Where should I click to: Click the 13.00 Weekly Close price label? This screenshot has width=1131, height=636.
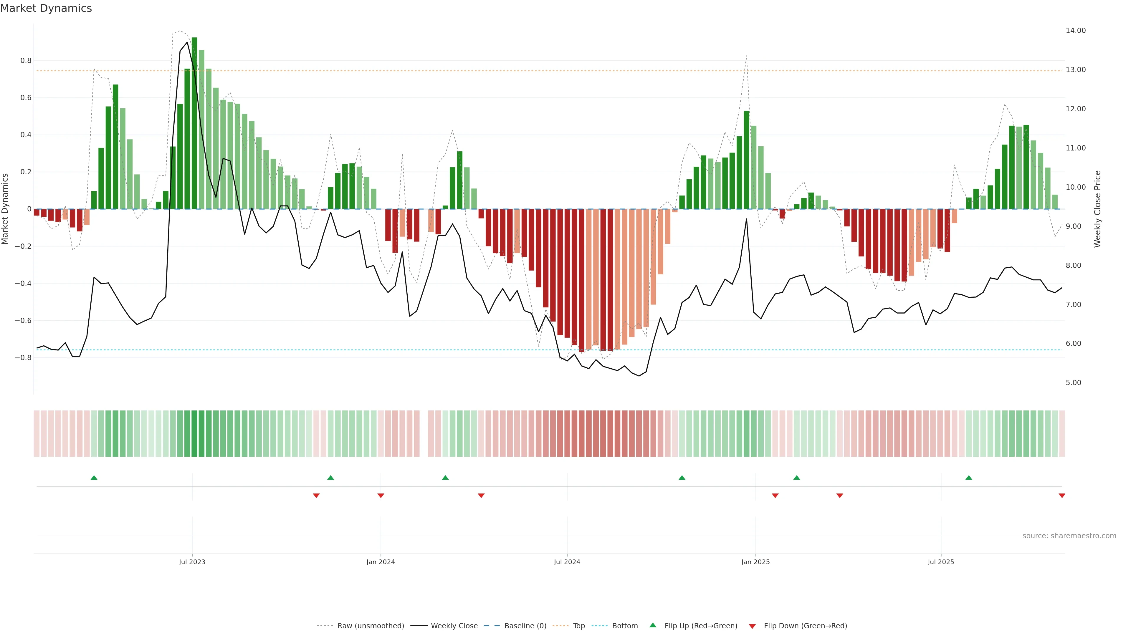click(1075, 70)
